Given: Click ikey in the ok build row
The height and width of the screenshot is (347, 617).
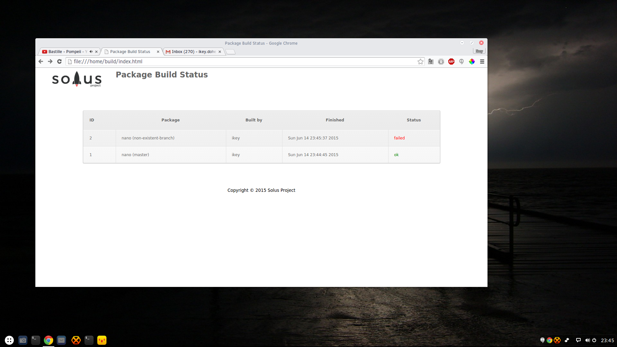Looking at the screenshot, I should click(236, 155).
